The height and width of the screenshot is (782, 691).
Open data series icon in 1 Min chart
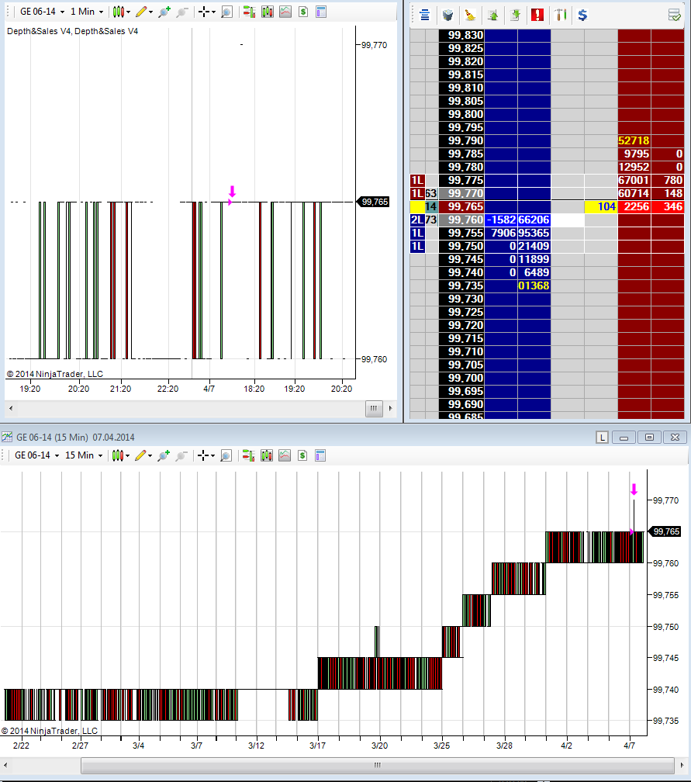coord(268,12)
